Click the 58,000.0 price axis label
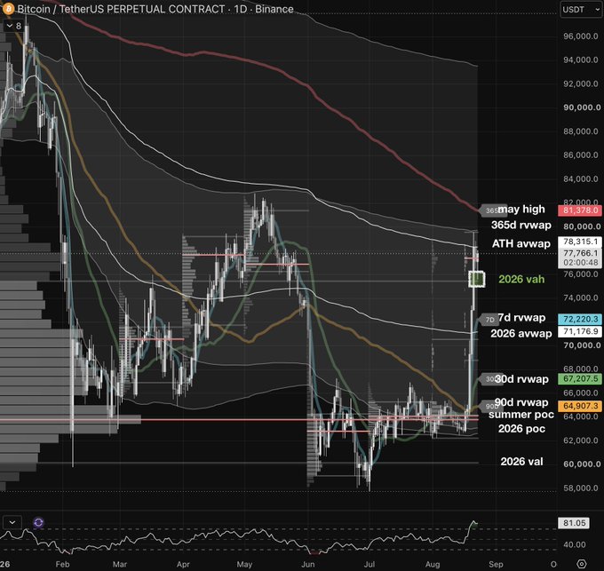Image resolution: width=604 pixels, height=571 pixels. coord(581,488)
